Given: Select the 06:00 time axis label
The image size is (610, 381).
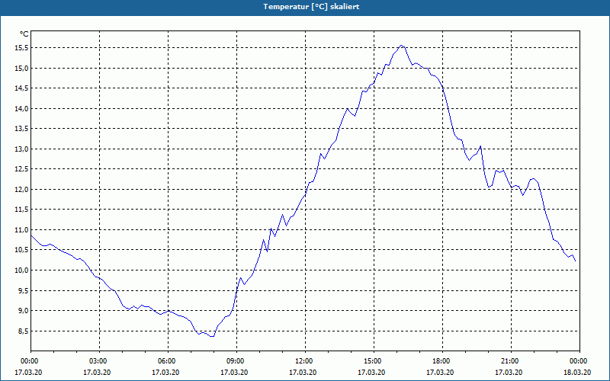Looking at the screenshot, I should 168,361.
